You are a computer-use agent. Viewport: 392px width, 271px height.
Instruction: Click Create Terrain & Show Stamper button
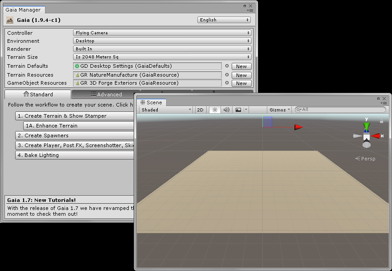point(74,116)
